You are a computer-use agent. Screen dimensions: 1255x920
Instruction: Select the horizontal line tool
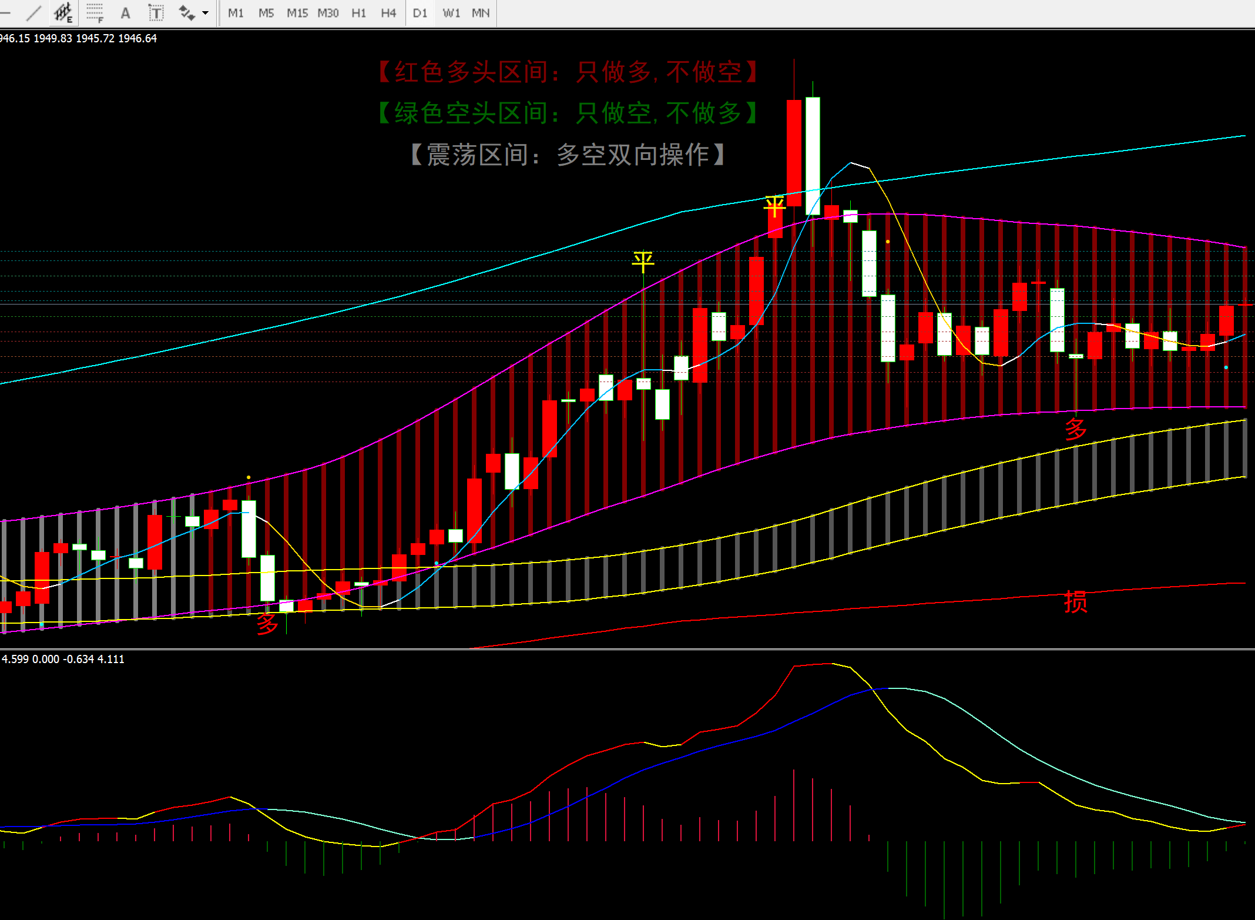pos(5,12)
